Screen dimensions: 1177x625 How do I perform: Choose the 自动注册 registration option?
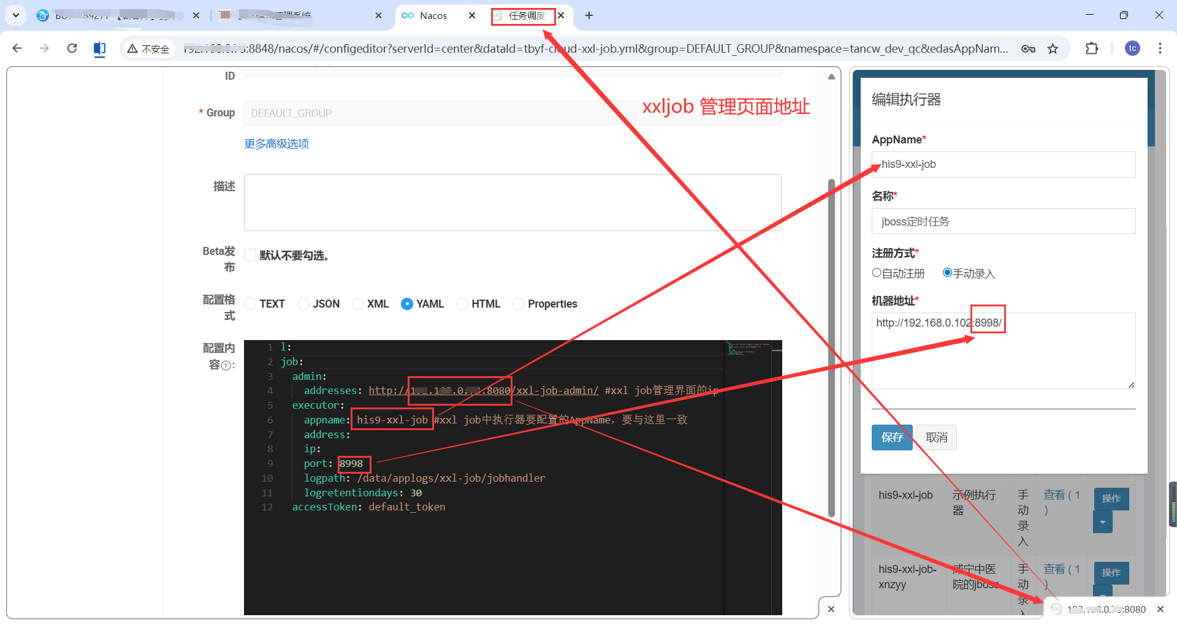click(x=877, y=273)
